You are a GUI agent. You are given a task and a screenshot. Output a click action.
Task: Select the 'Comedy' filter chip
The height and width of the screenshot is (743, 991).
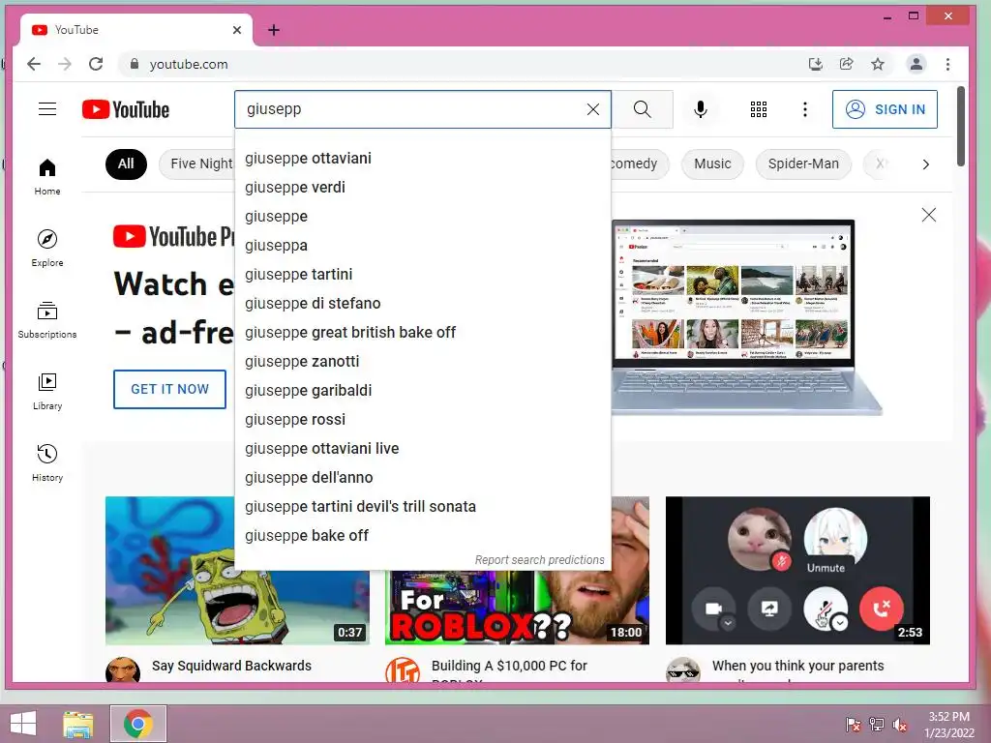(639, 164)
